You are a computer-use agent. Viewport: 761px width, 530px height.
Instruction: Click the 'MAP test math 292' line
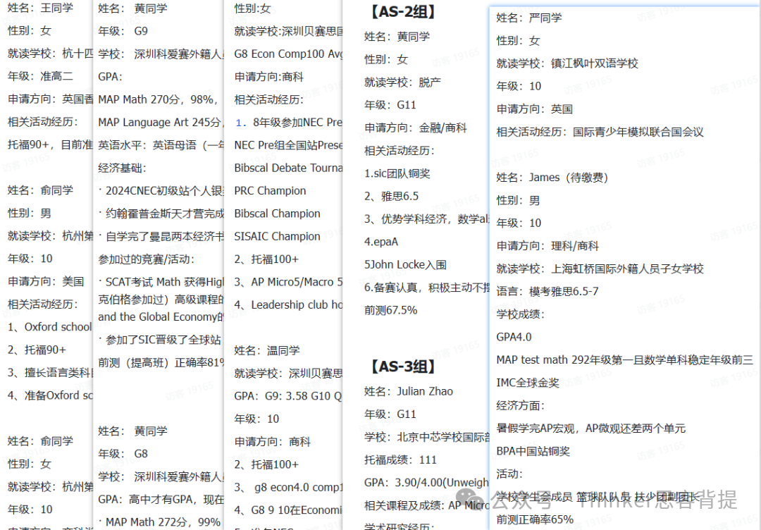click(624, 360)
